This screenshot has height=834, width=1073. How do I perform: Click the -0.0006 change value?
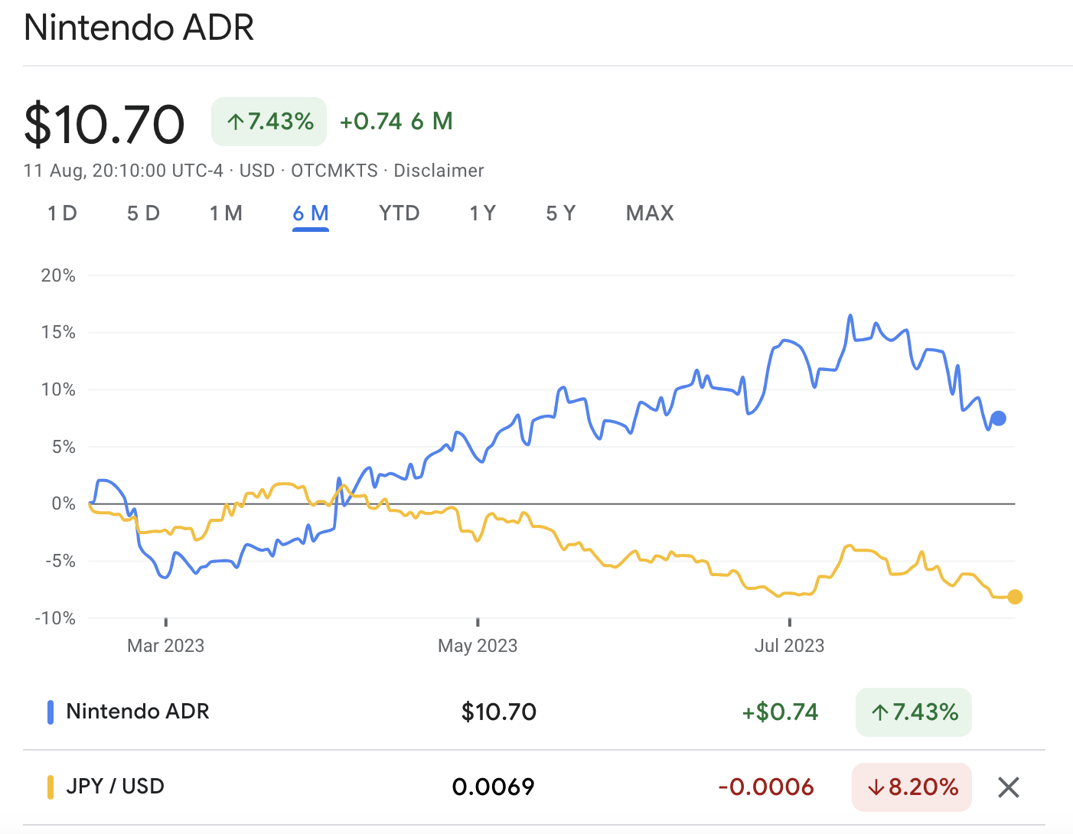point(766,787)
